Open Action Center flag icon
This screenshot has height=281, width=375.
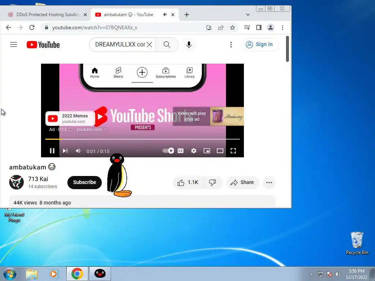point(329,274)
